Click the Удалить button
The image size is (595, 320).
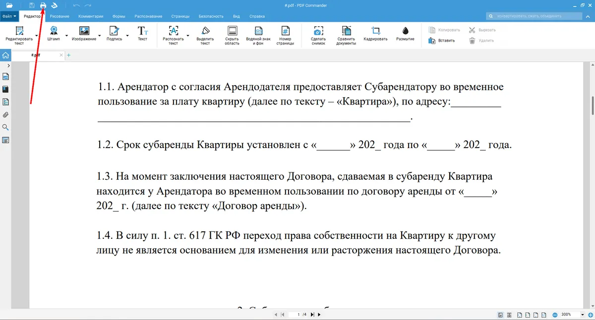[x=480, y=40]
